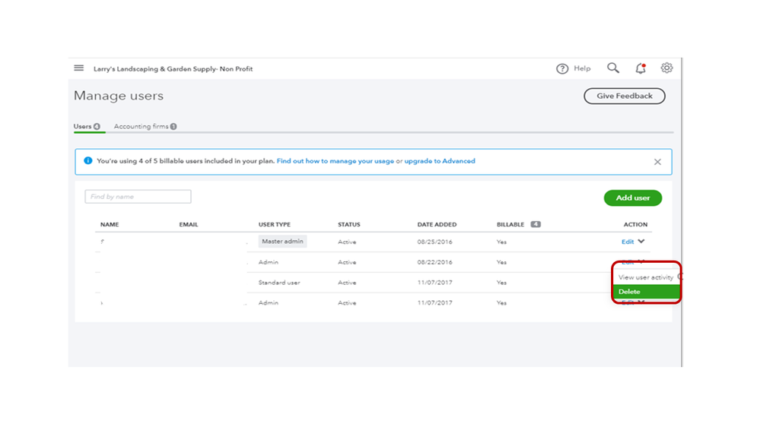Follow the 'upgrade to Advanced' link
760x427 pixels.
tap(440, 161)
